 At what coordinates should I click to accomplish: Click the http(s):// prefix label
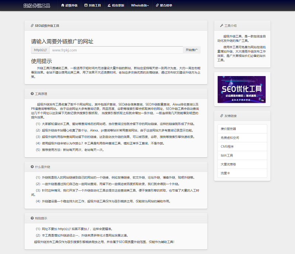pyautogui.click(x=41, y=50)
